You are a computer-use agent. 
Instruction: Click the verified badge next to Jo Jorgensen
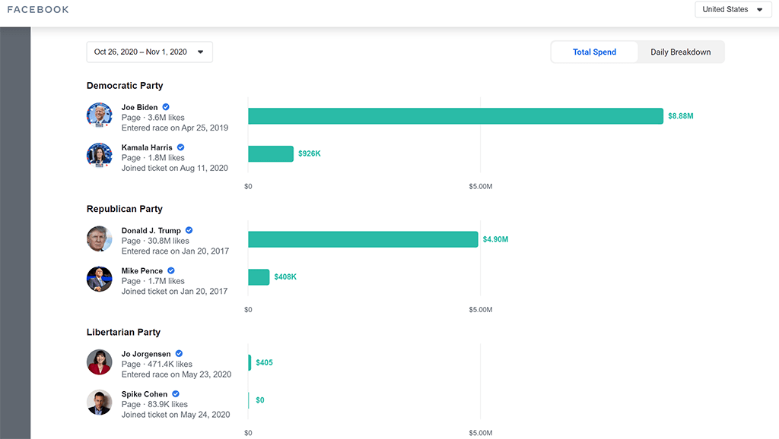pos(180,353)
